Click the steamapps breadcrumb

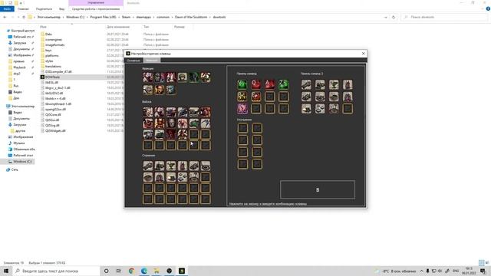click(143, 17)
